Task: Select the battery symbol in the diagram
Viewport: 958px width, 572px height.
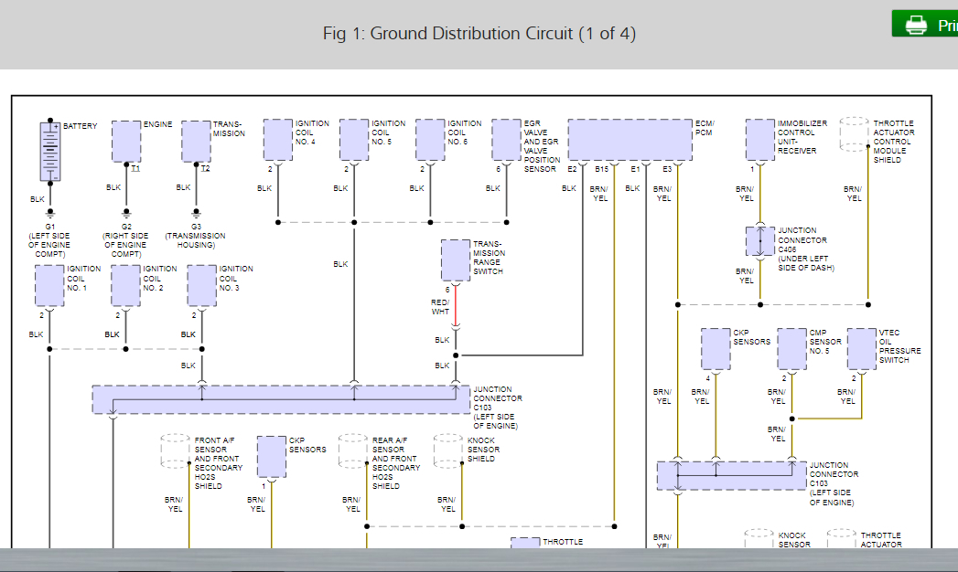Action: (50, 151)
